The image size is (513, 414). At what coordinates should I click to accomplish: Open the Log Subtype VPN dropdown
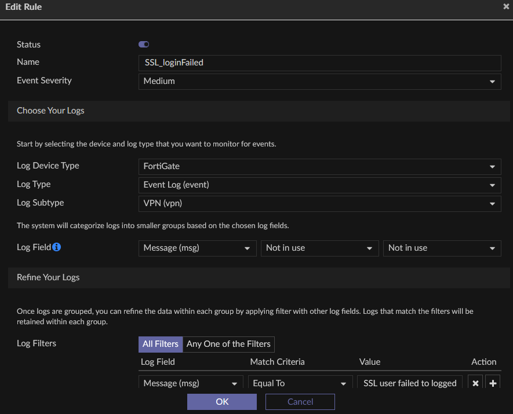coord(319,204)
